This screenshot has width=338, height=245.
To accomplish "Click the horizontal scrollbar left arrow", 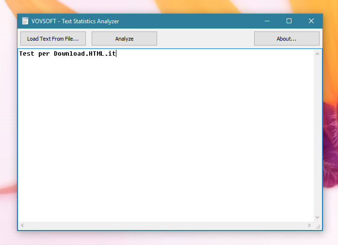I will point(22,226).
